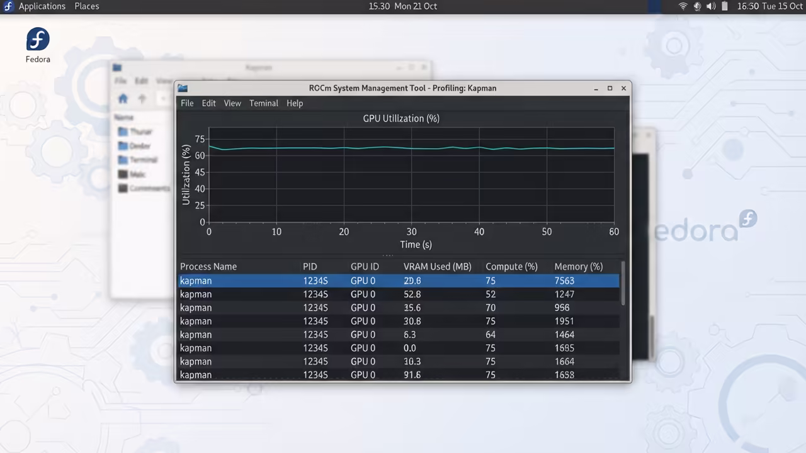Click the compute value 70
This screenshot has width=806, height=453.
(x=491, y=308)
